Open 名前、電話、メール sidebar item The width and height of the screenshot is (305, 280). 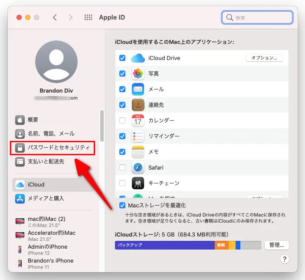[x=52, y=134]
